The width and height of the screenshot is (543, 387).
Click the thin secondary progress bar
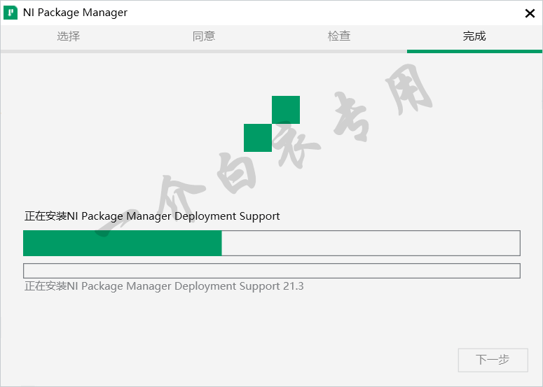click(x=272, y=271)
